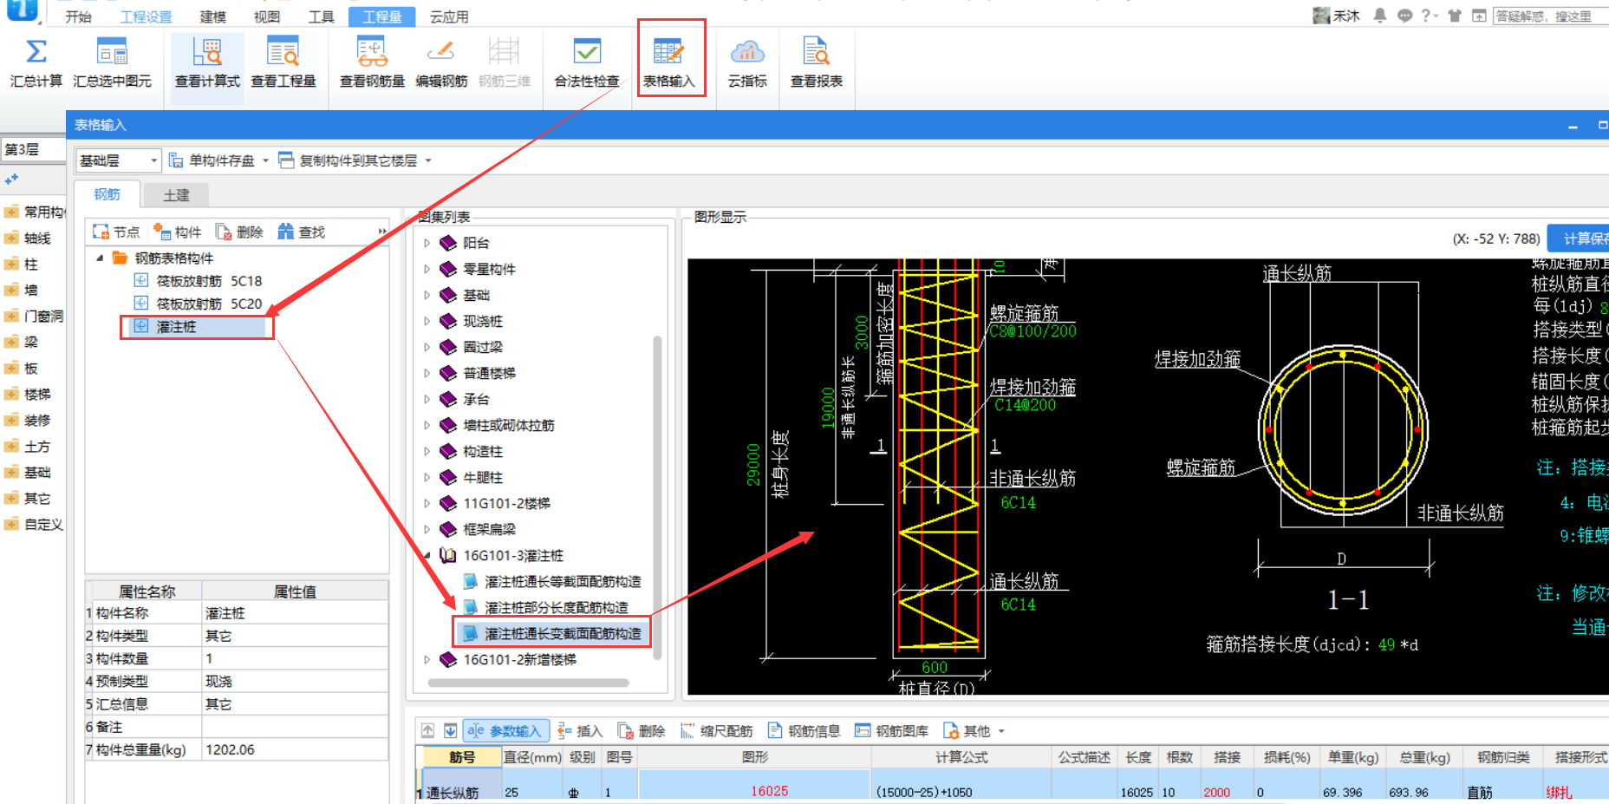Open 钢筋信息 button
The width and height of the screenshot is (1609, 804).
pyautogui.click(x=804, y=731)
